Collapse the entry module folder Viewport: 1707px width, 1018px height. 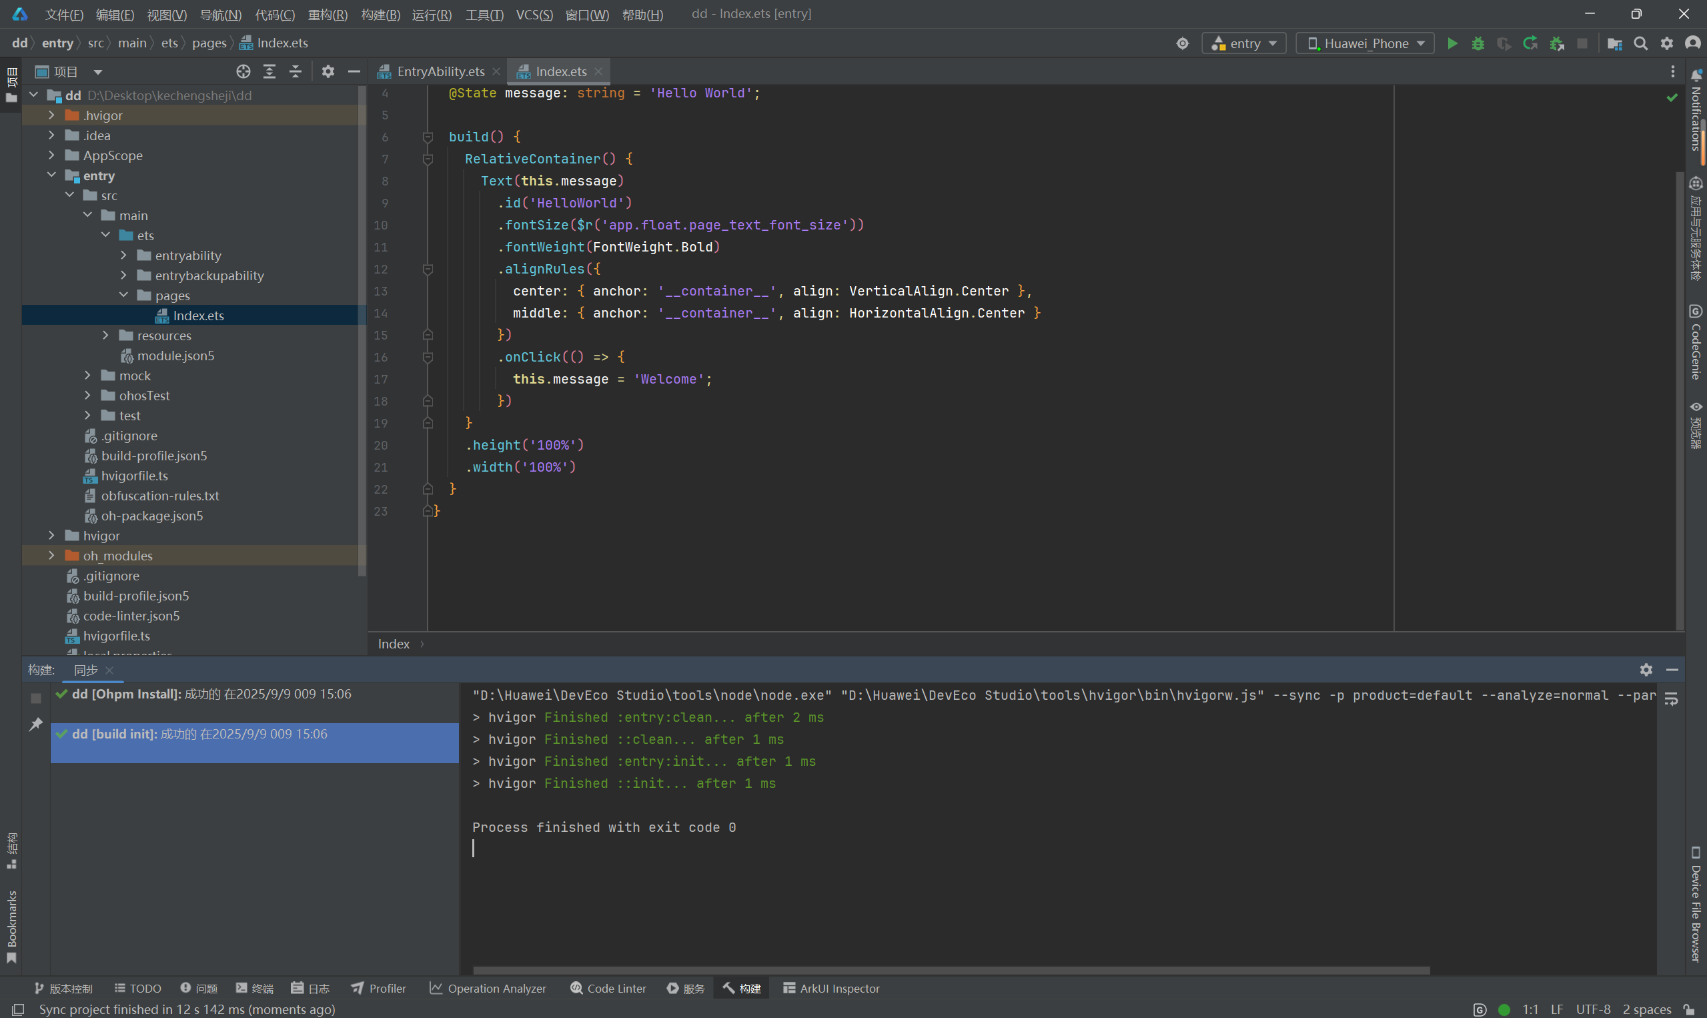(x=51, y=175)
